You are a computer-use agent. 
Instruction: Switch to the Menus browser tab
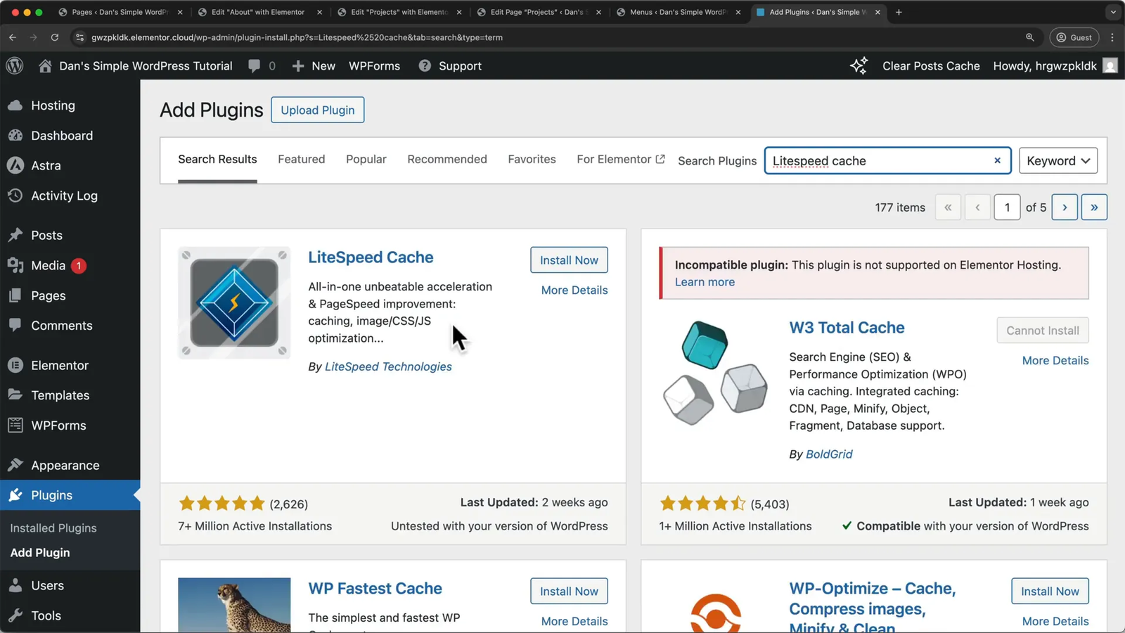click(679, 12)
